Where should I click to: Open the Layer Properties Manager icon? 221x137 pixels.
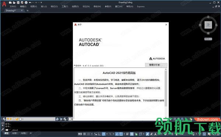pyautogui.click(x=4, y=119)
